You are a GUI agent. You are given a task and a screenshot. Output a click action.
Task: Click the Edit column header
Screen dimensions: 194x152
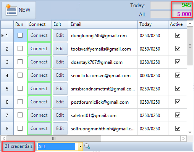coord(60,24)
